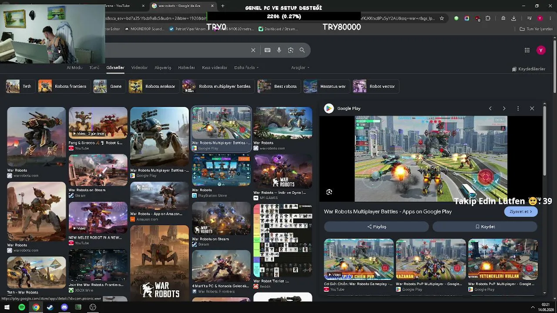The height and width of the screenshot is (313, 557).
Task: Open the War Robots App on Amazon image
Action: pyautogui.click(x=159, y=196)
